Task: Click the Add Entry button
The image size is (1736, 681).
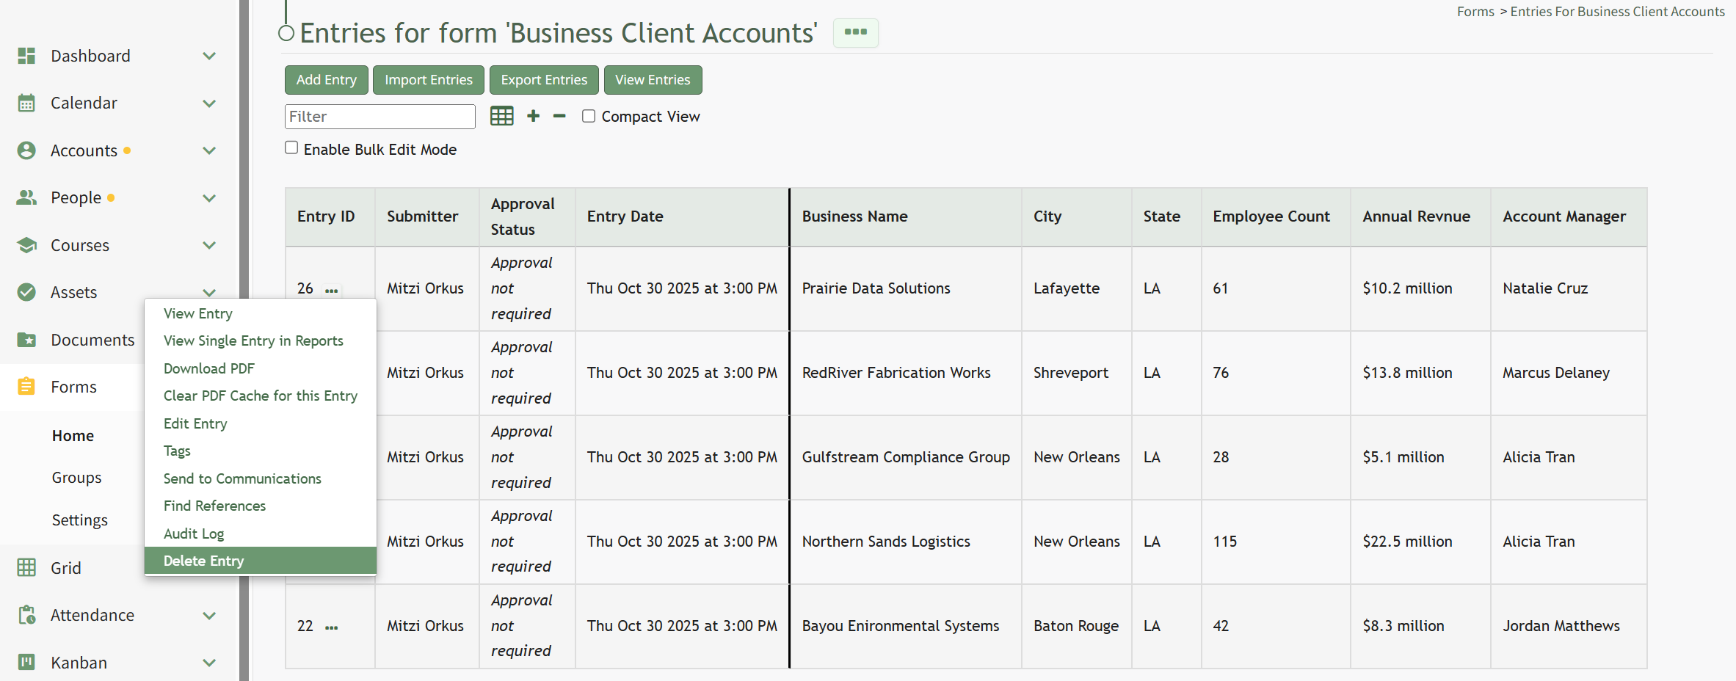Action: [327, 80]
